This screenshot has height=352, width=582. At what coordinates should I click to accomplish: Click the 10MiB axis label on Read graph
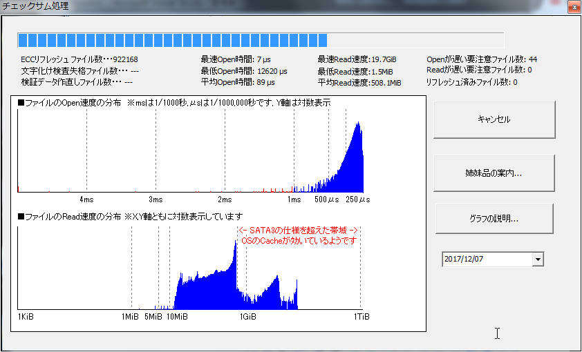177,317
